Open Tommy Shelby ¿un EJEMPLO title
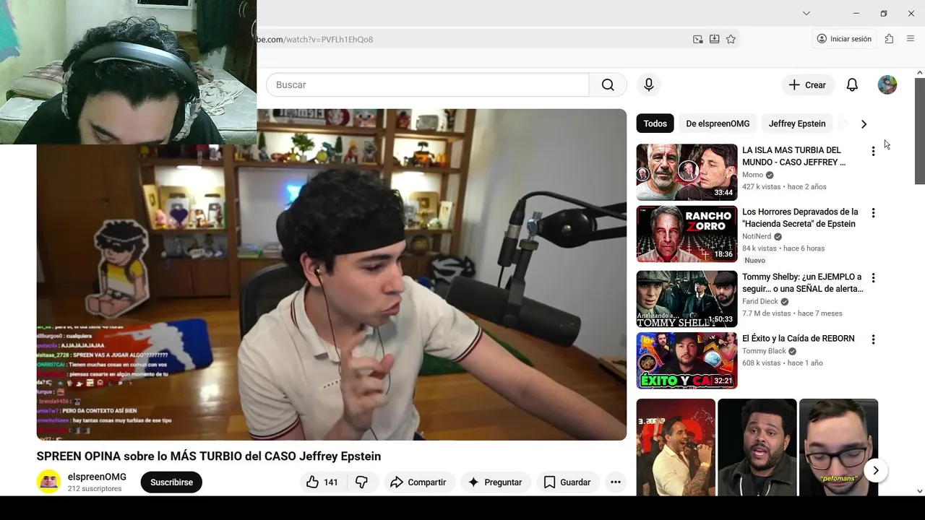This screenshot has width=925, height=520. click(802, 282)
